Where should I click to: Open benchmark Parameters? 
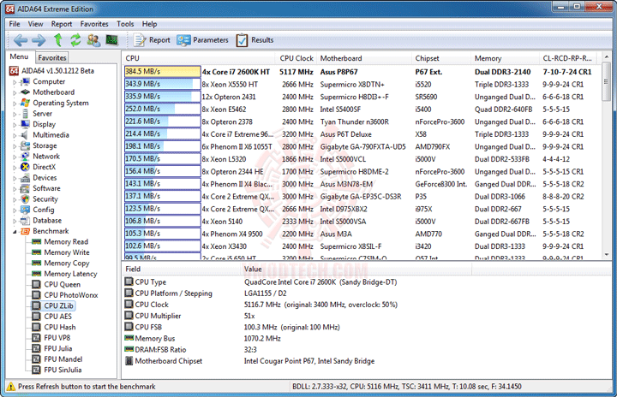point(202,40)
